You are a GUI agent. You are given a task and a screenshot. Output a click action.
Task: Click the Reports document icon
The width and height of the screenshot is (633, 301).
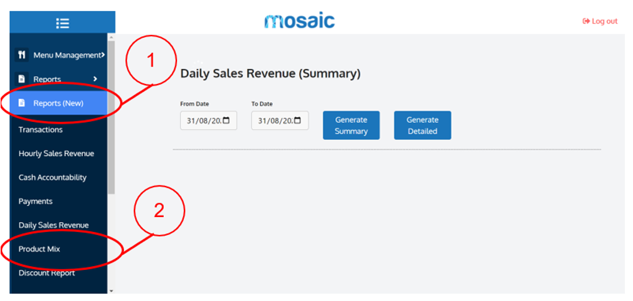(22, 78)
